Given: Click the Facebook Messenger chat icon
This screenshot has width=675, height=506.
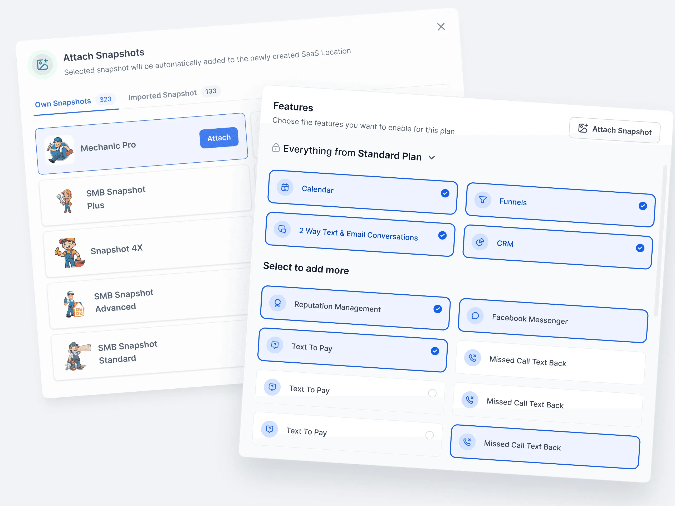Looking at the screenshot, I should tap(475, 315).
